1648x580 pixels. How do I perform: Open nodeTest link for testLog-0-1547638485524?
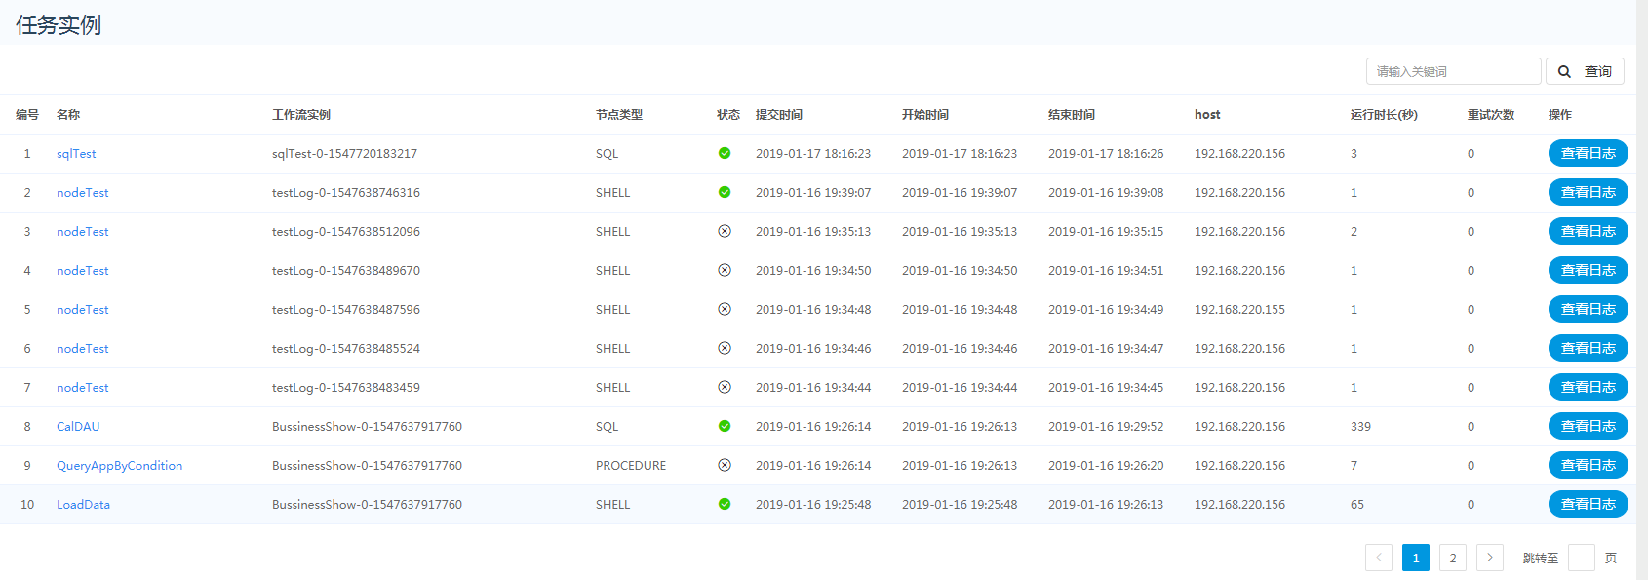point(83,349)
